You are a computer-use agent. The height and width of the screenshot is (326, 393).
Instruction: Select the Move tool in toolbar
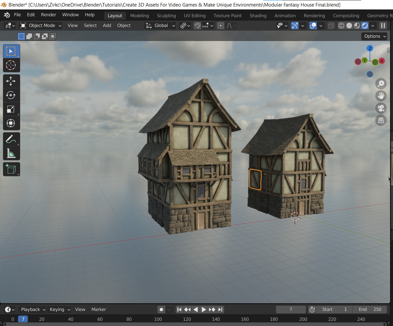pyautogui.click(x=11, y=81)
